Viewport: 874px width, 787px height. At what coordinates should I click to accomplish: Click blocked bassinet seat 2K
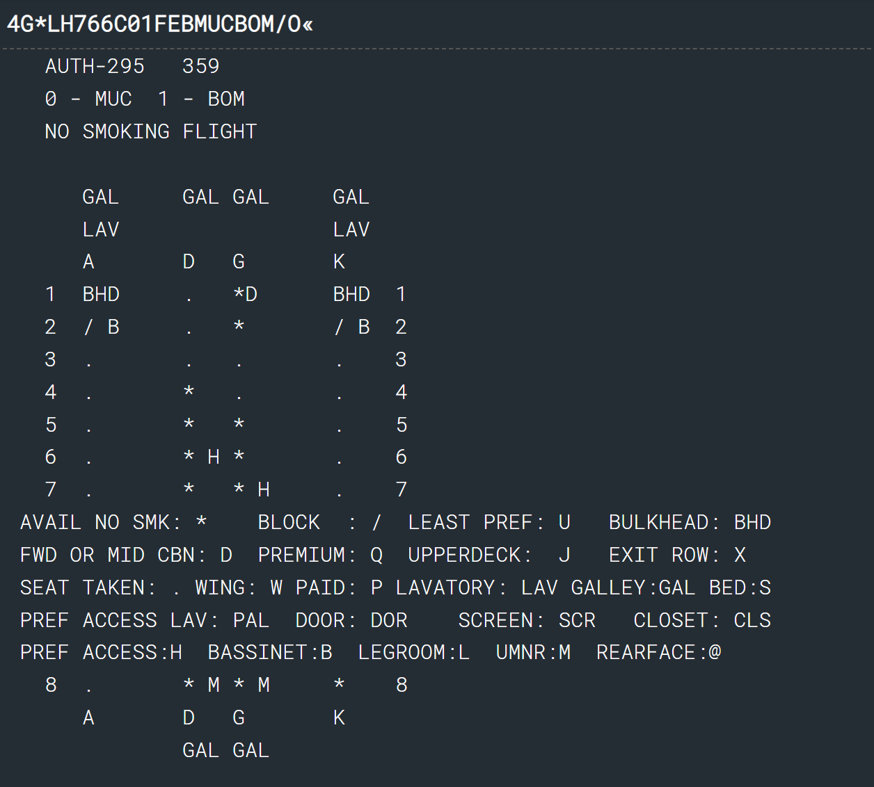click(x=351, y=327)
